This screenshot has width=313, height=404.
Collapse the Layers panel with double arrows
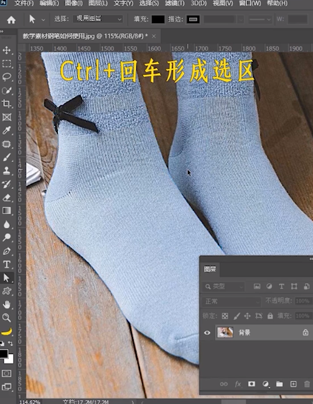click(x=311, y=259)
